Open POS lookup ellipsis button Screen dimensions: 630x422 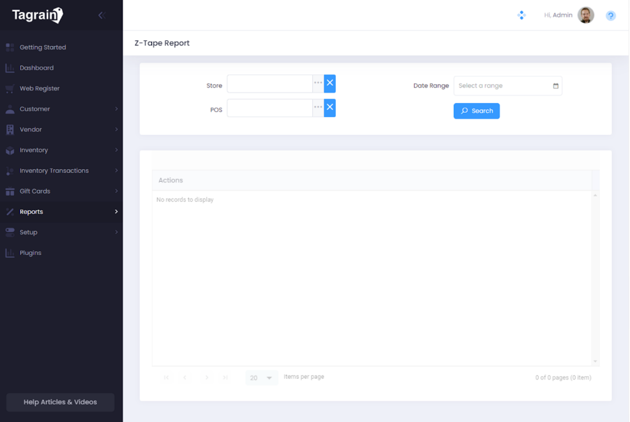point(318,108)
